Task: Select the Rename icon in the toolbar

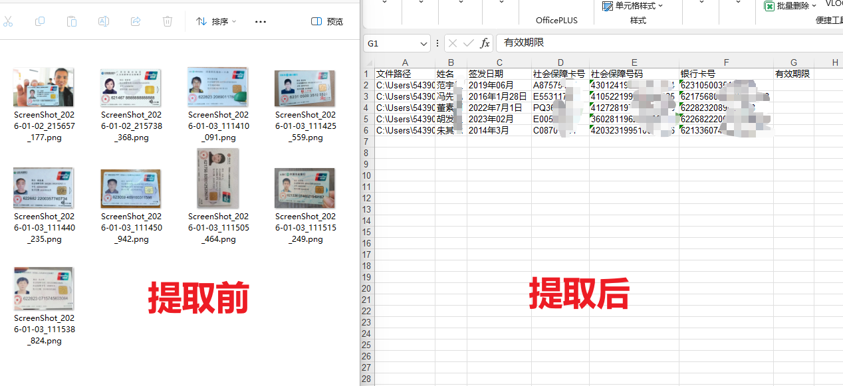Action: click(x=103, y=22)
